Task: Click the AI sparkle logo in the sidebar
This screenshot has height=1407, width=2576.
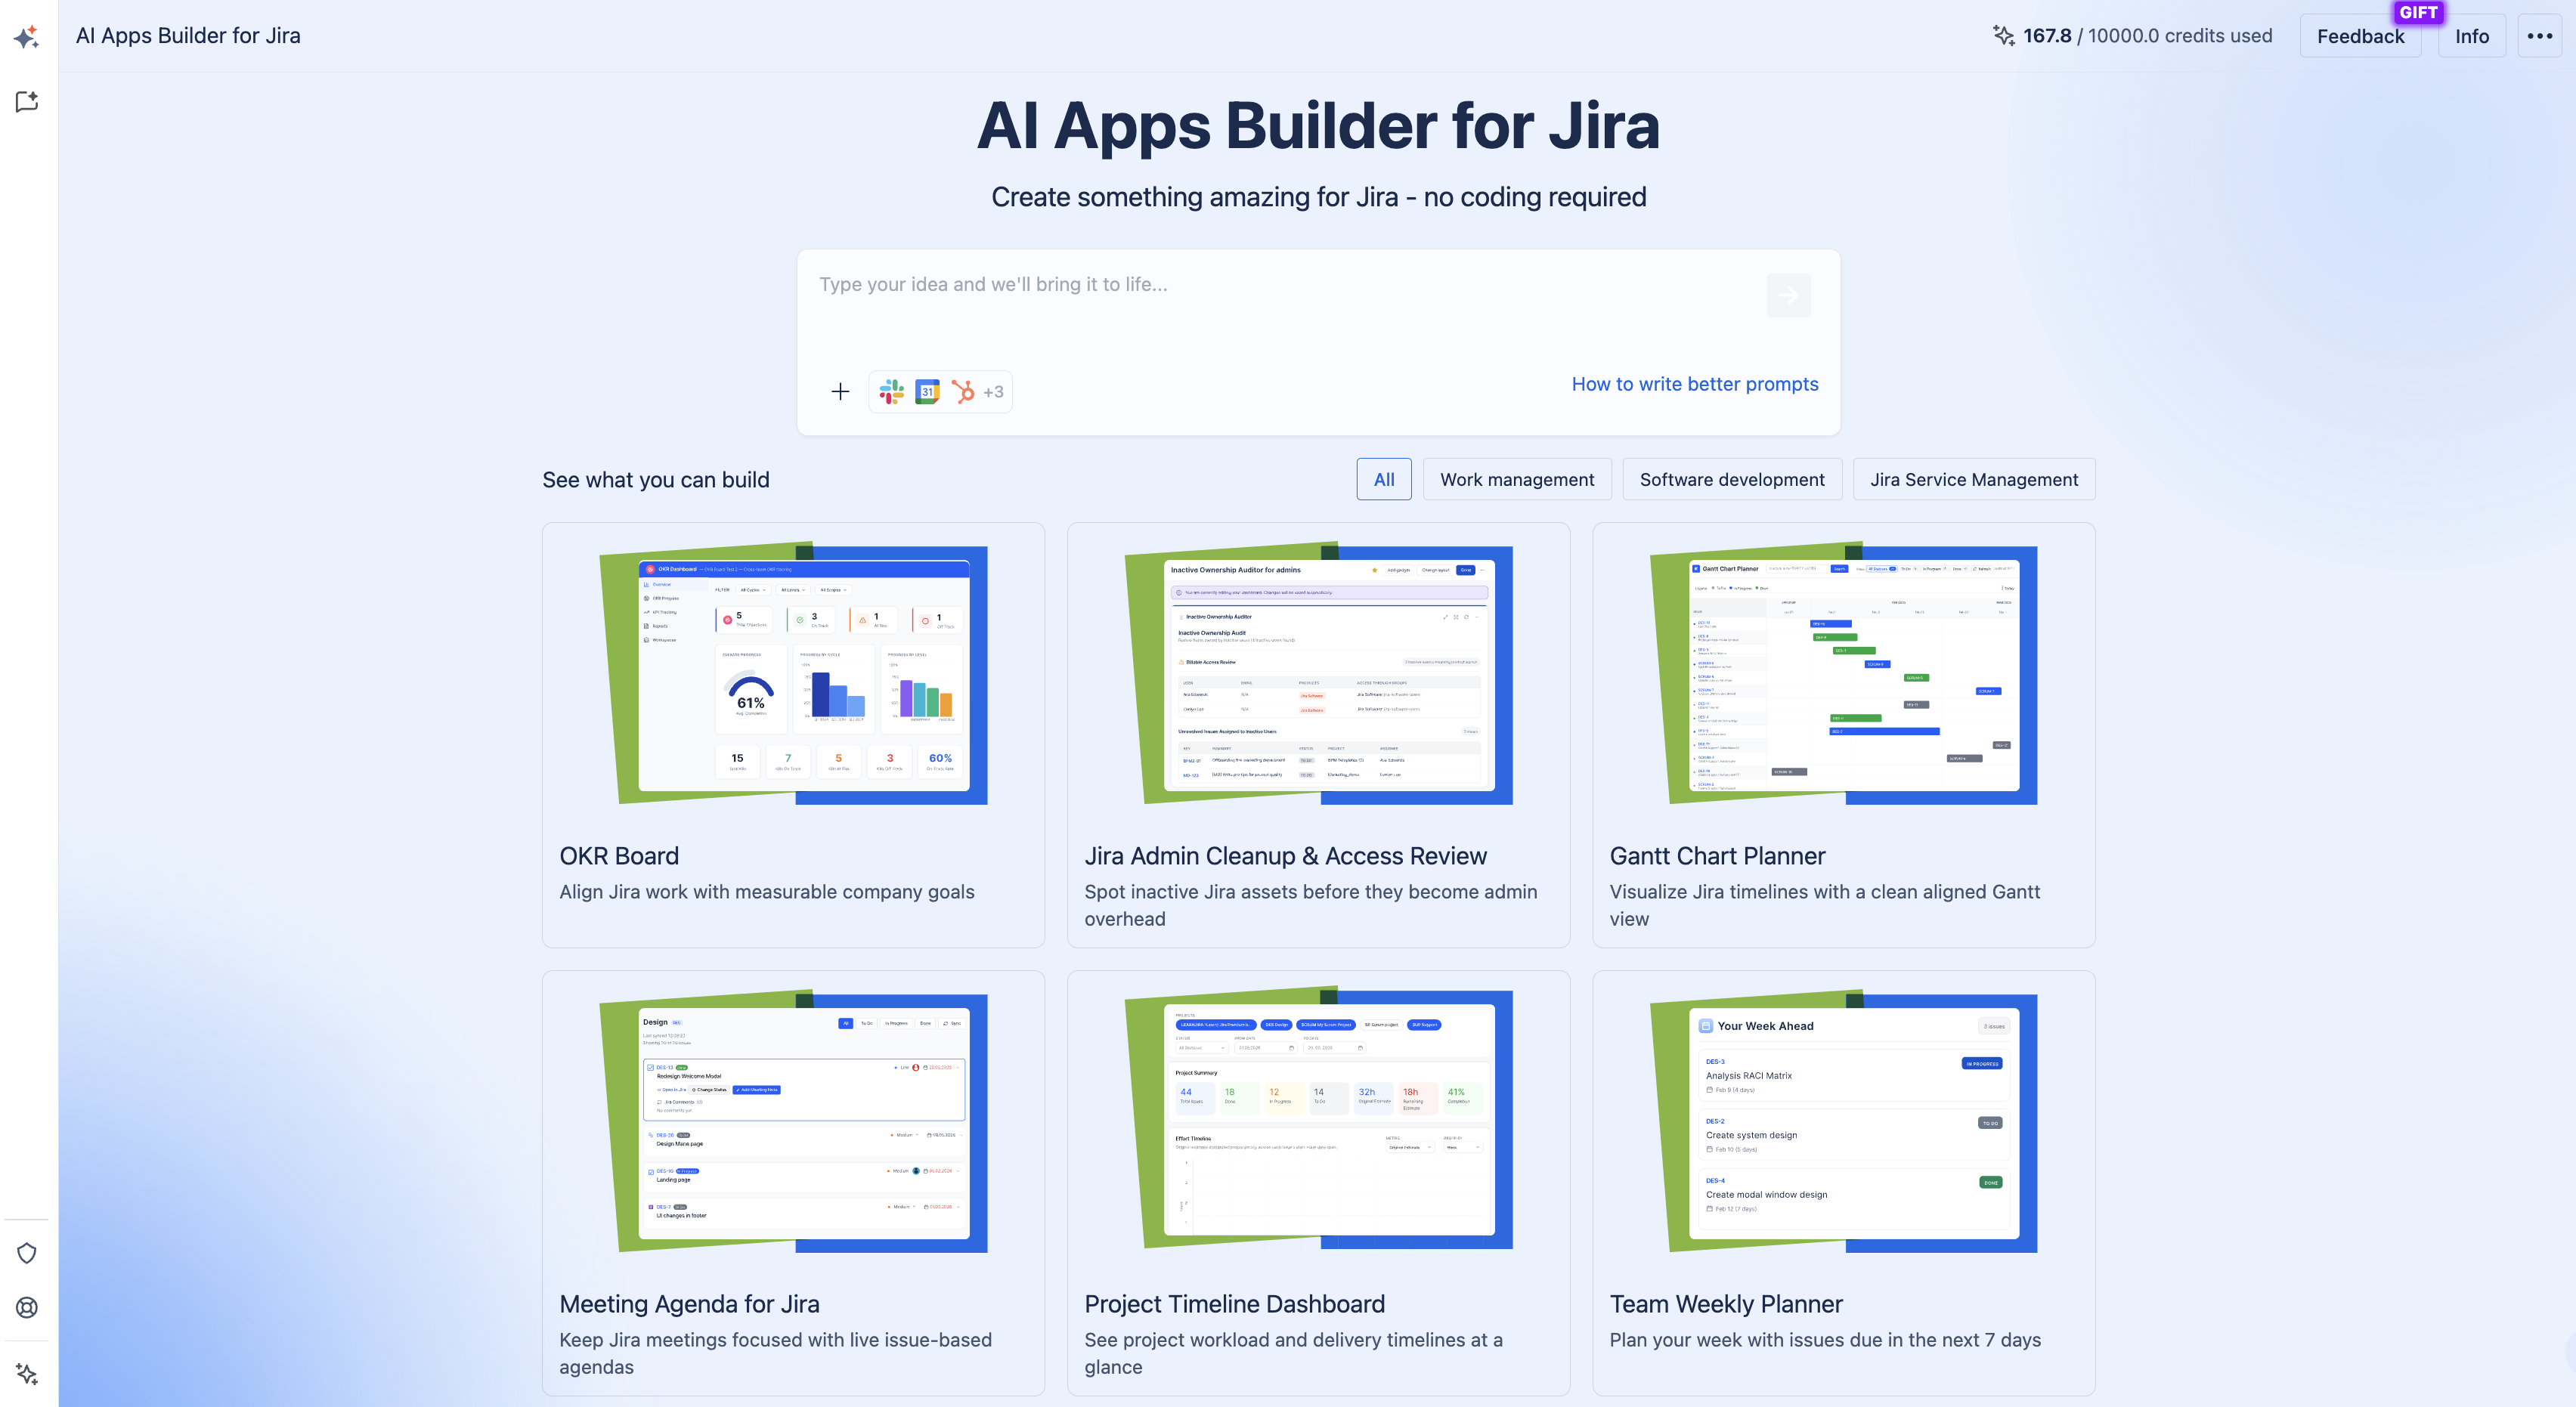Action: click(x=27, y=37)
